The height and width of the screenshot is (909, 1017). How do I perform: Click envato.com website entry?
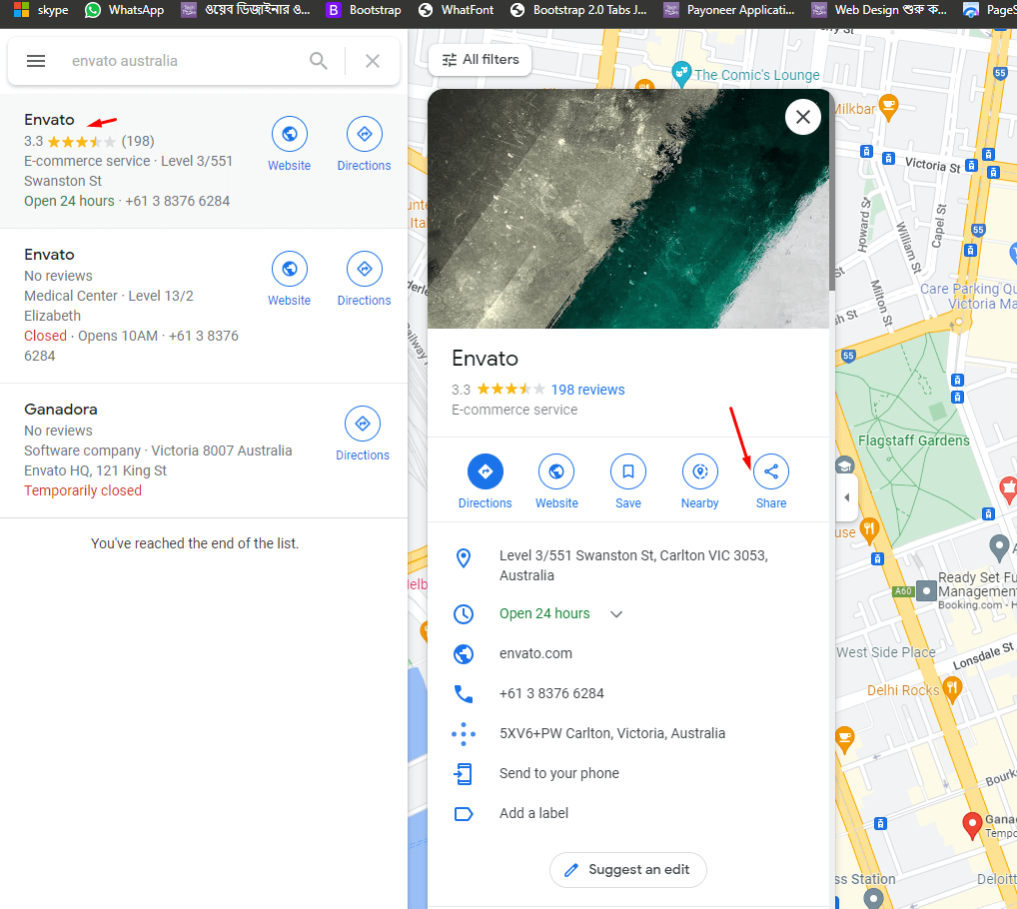[535, 653]
